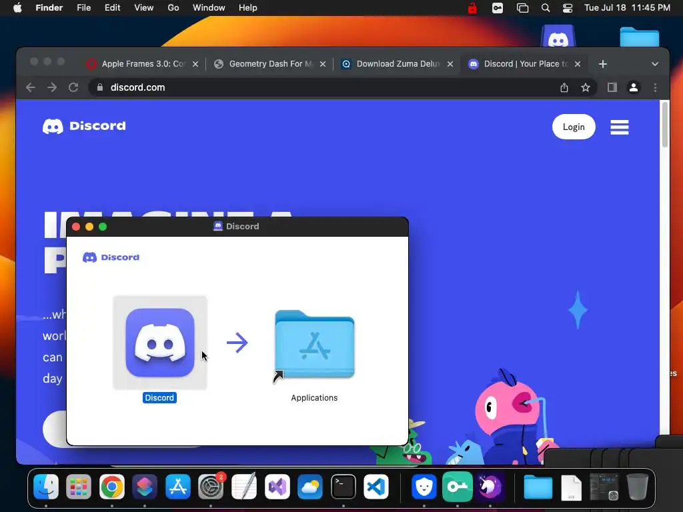Open a new Chrome tab
This screenshot has height=512, width=683.
click(603, 64)
